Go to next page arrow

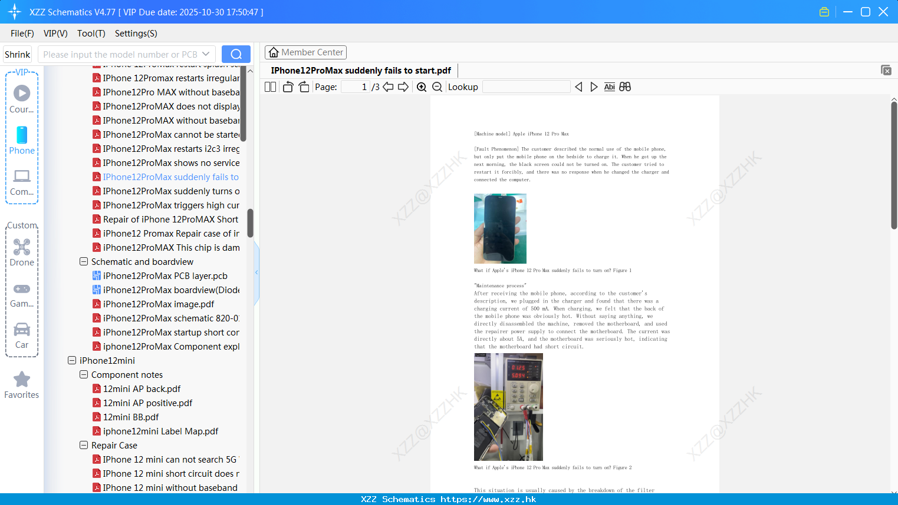[403, 87]
